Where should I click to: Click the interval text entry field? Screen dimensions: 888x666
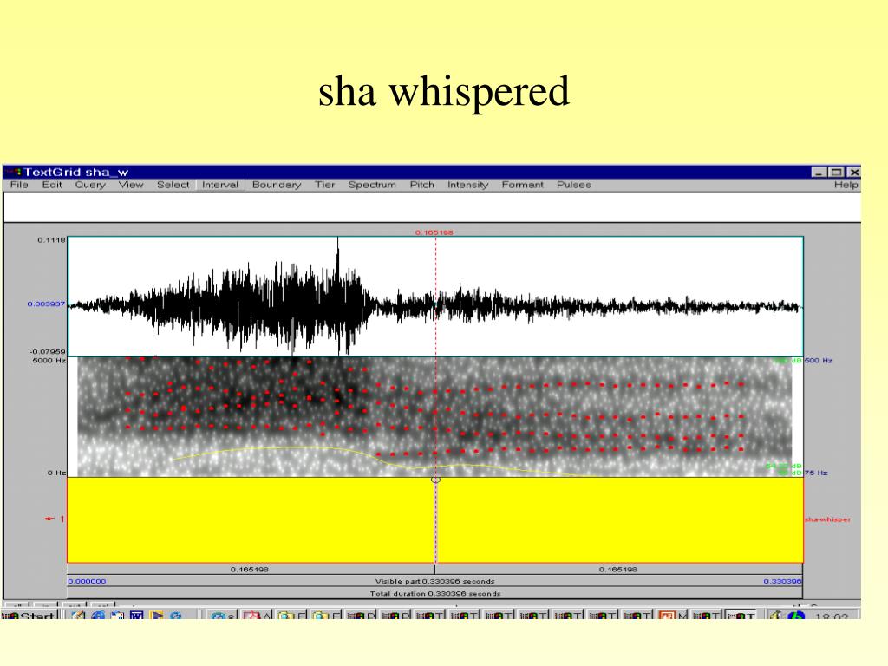[432, 206]
